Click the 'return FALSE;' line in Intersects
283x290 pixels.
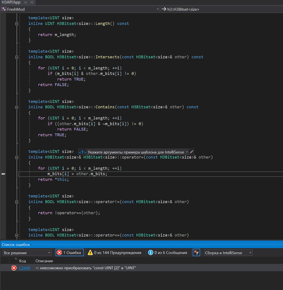tap(53, 85)
